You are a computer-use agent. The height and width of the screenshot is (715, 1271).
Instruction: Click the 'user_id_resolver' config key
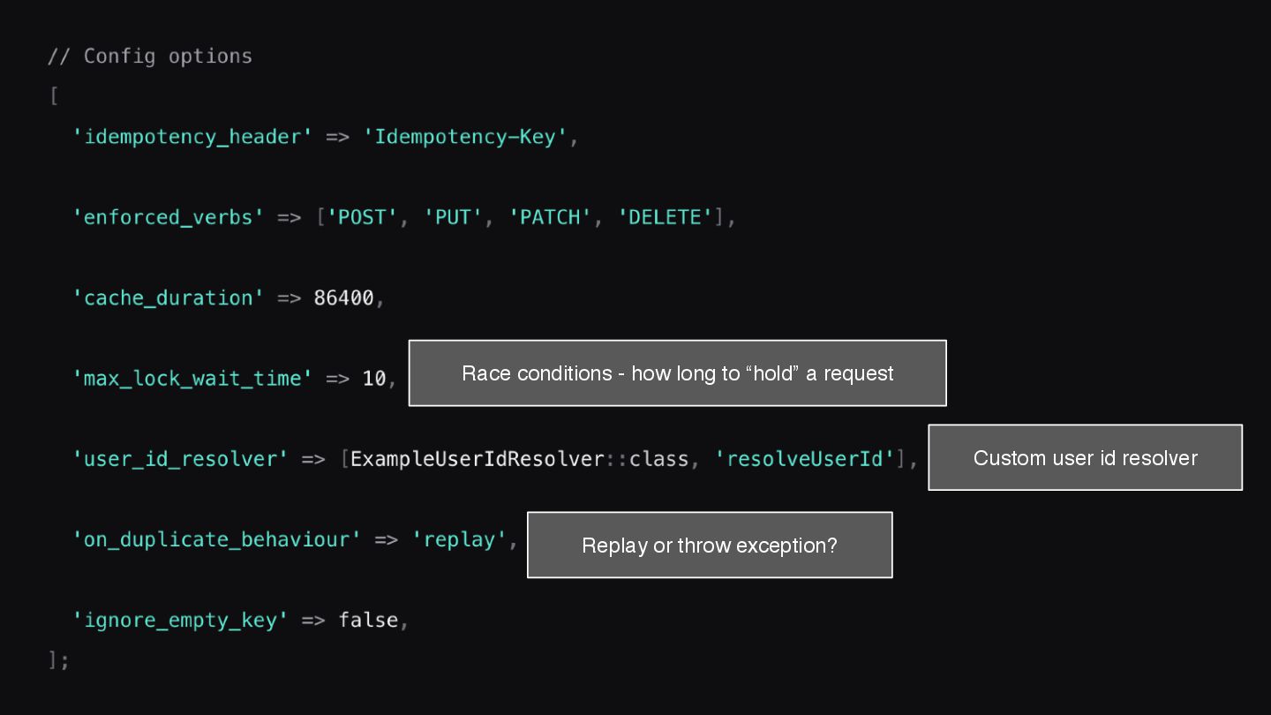point(181,459)
